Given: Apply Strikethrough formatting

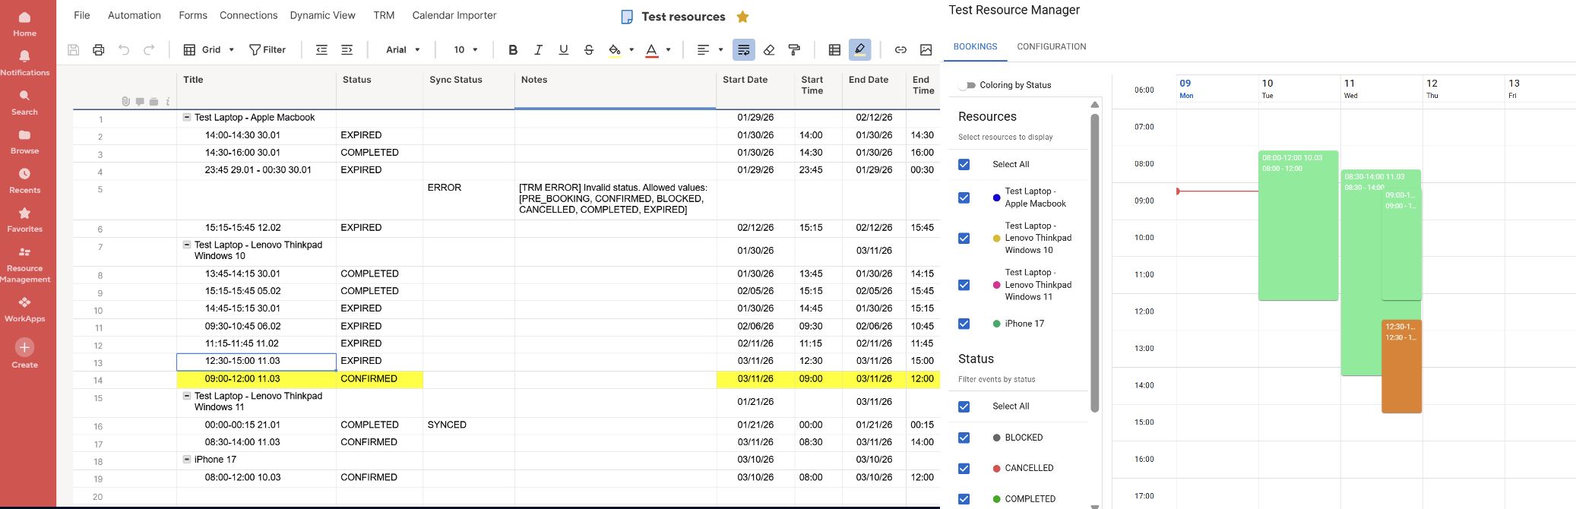Looking at the screenshot, I should tap(589, 50).
